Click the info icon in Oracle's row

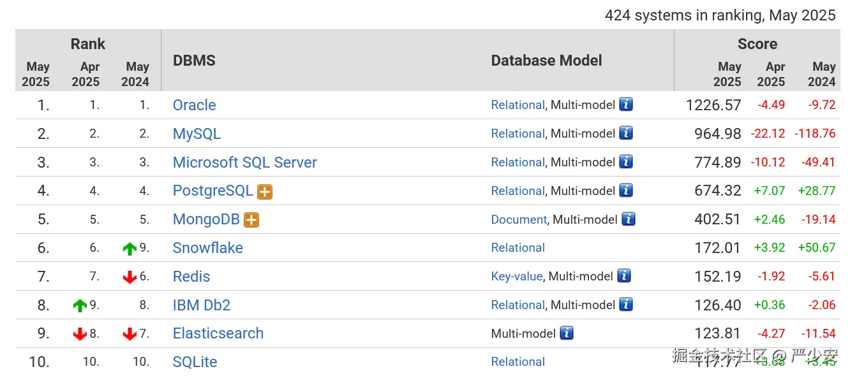pos(626,105)
